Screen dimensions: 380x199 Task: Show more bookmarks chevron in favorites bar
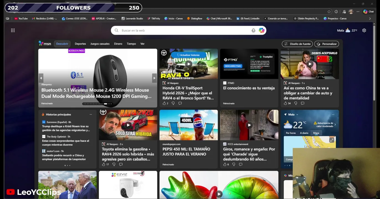pos(370,19)
